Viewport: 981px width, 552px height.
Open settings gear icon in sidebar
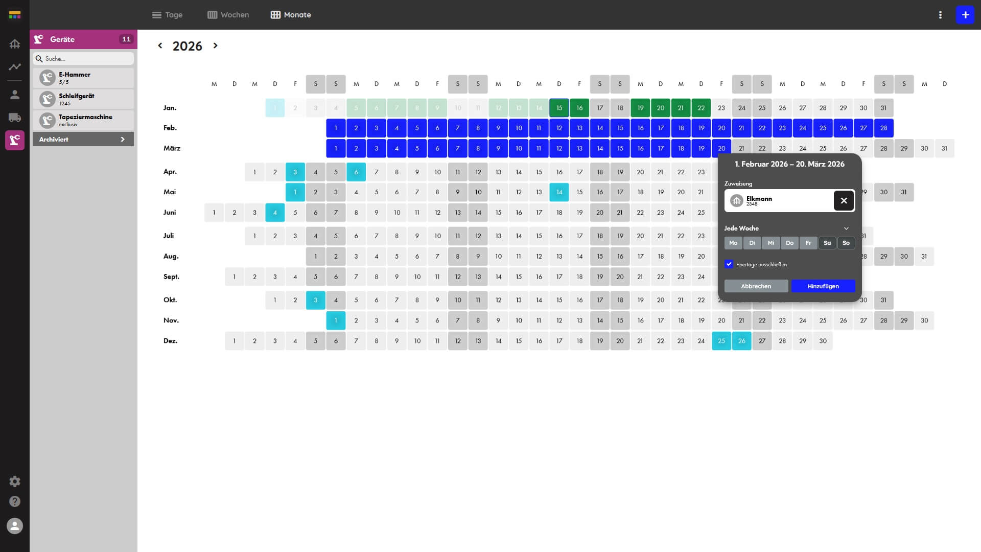[x=15, y=481]
